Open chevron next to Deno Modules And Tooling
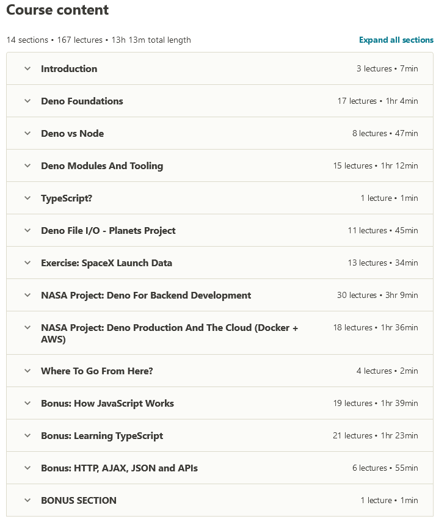436x519 pixels. (27, 166)
